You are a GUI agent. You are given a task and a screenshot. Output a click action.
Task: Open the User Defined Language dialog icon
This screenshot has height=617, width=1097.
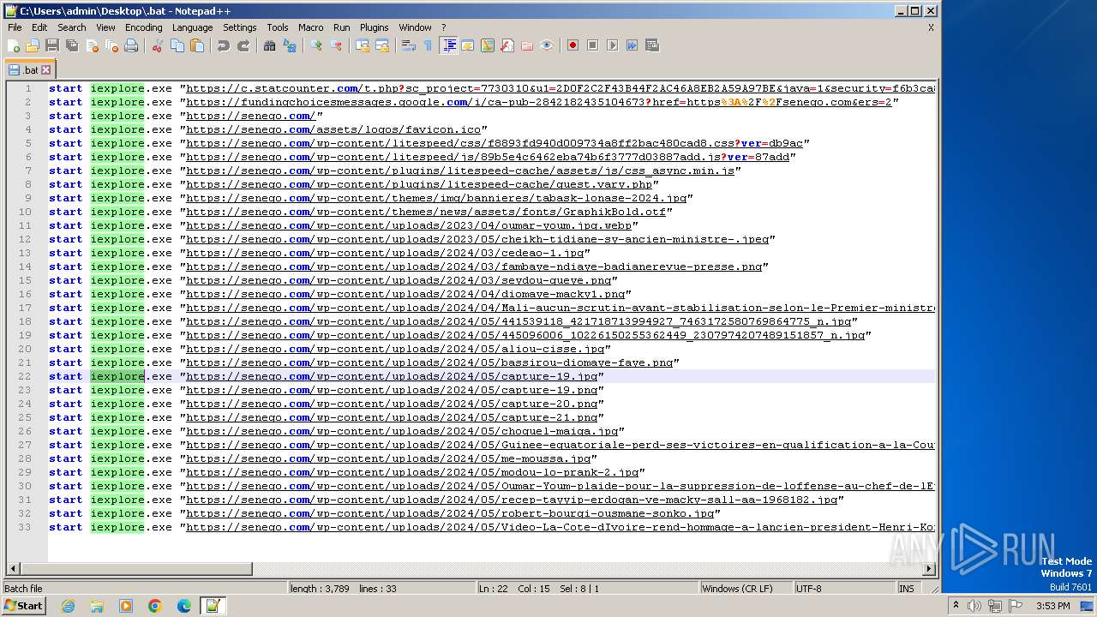[468, 45]
